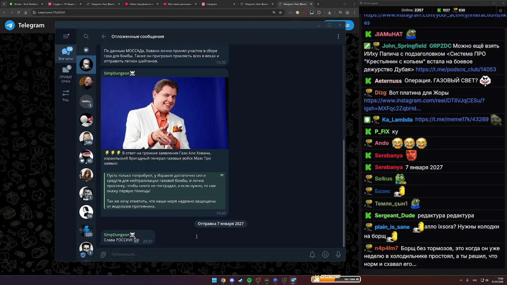The height and width of the screenshot is (285, 507).
Task: Open Chrome from the taskbar
Action: [x=223, y=280]
